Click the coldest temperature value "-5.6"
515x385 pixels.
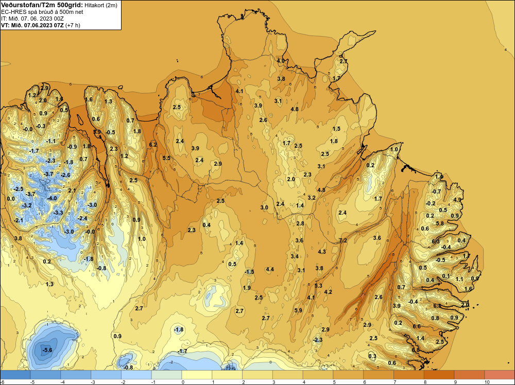[47, 350]
